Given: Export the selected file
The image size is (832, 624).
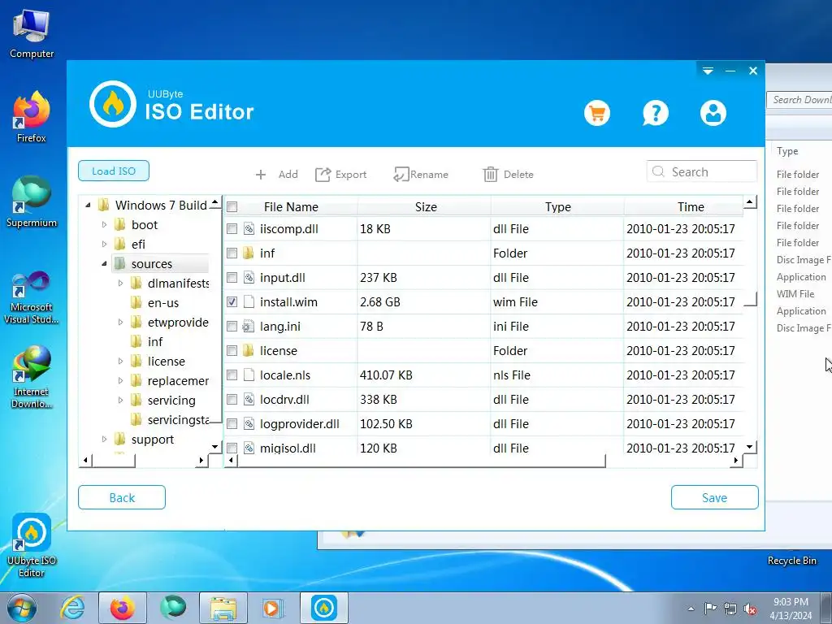Looking at the screenshot, I should [x=340, y=175].
